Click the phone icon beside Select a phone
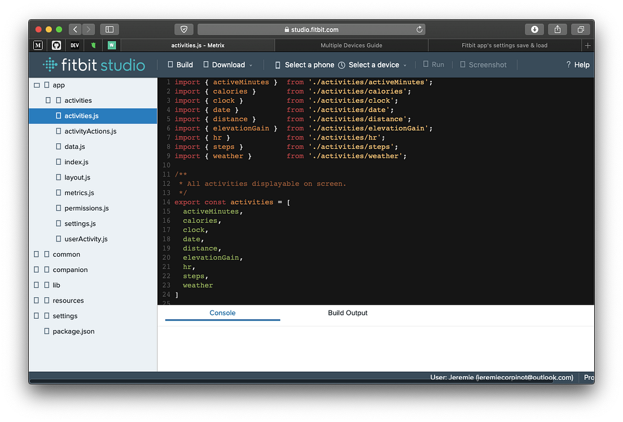 (278, 65)
